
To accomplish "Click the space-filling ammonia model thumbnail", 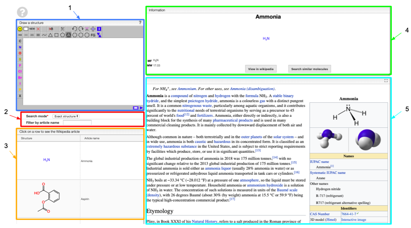I will coord(368,140).
